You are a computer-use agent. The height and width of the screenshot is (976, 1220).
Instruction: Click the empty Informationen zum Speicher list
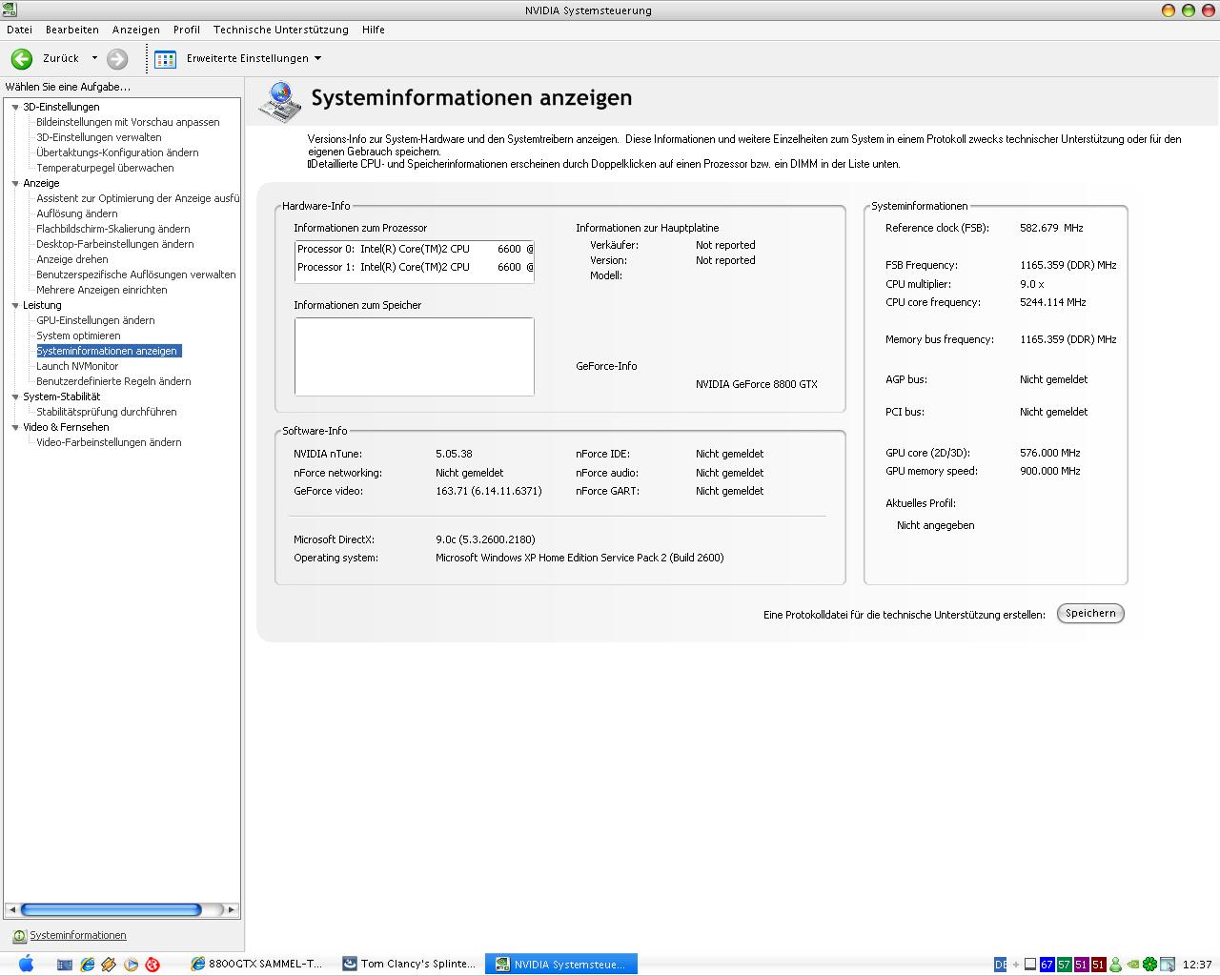click(415, 356)
